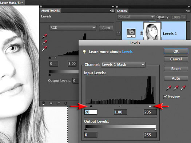The height and width of the screenshot is (143, 191).
Task: Click the output levels field showing 0 in dialog
Action: point(91,135)
